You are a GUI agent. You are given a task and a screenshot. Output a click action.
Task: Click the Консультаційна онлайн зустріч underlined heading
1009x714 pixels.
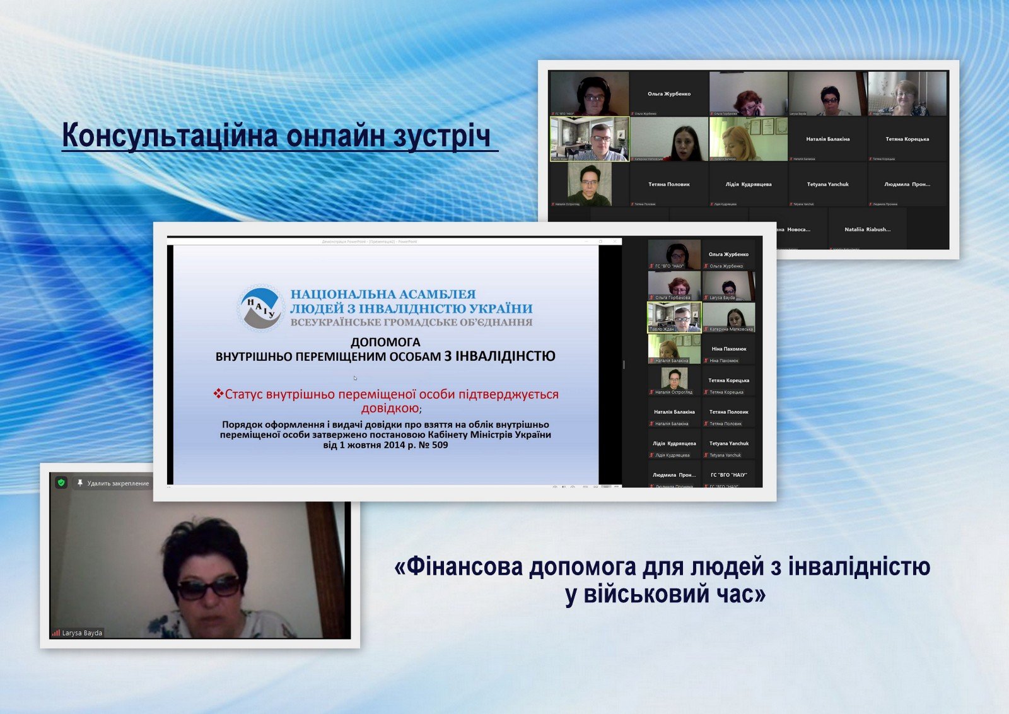coord(276,136)
